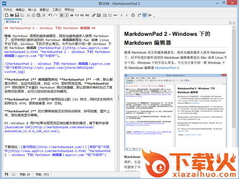The height and width of the screenshot is (179, 239).
Task: Open the 插入(I) menu
Action: pyautogui.click(x=32, y=10)
